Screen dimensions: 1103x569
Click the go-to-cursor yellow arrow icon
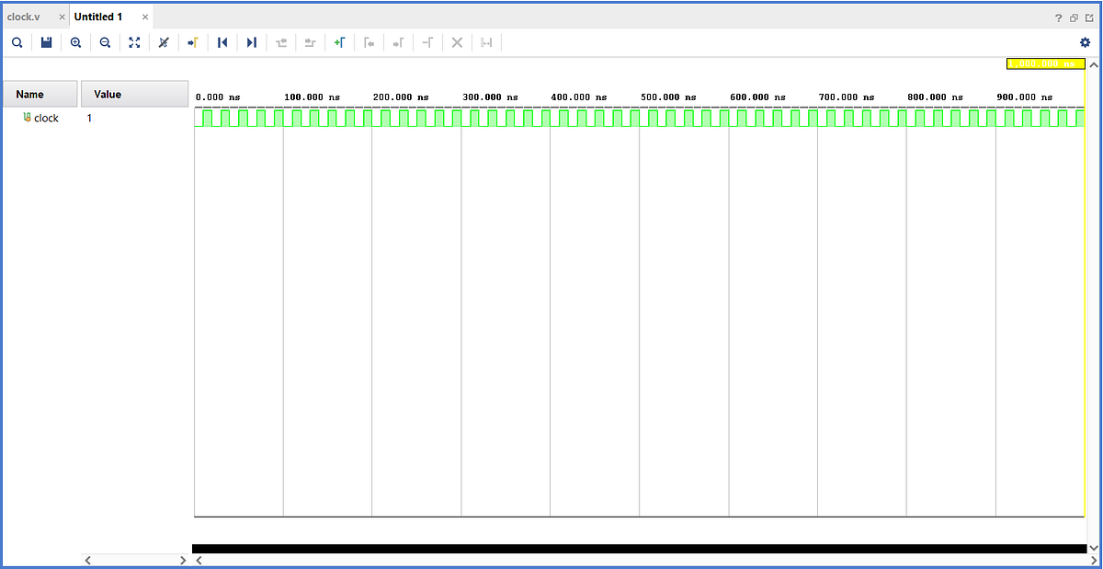pyautogui.click(x=192, y=42)
